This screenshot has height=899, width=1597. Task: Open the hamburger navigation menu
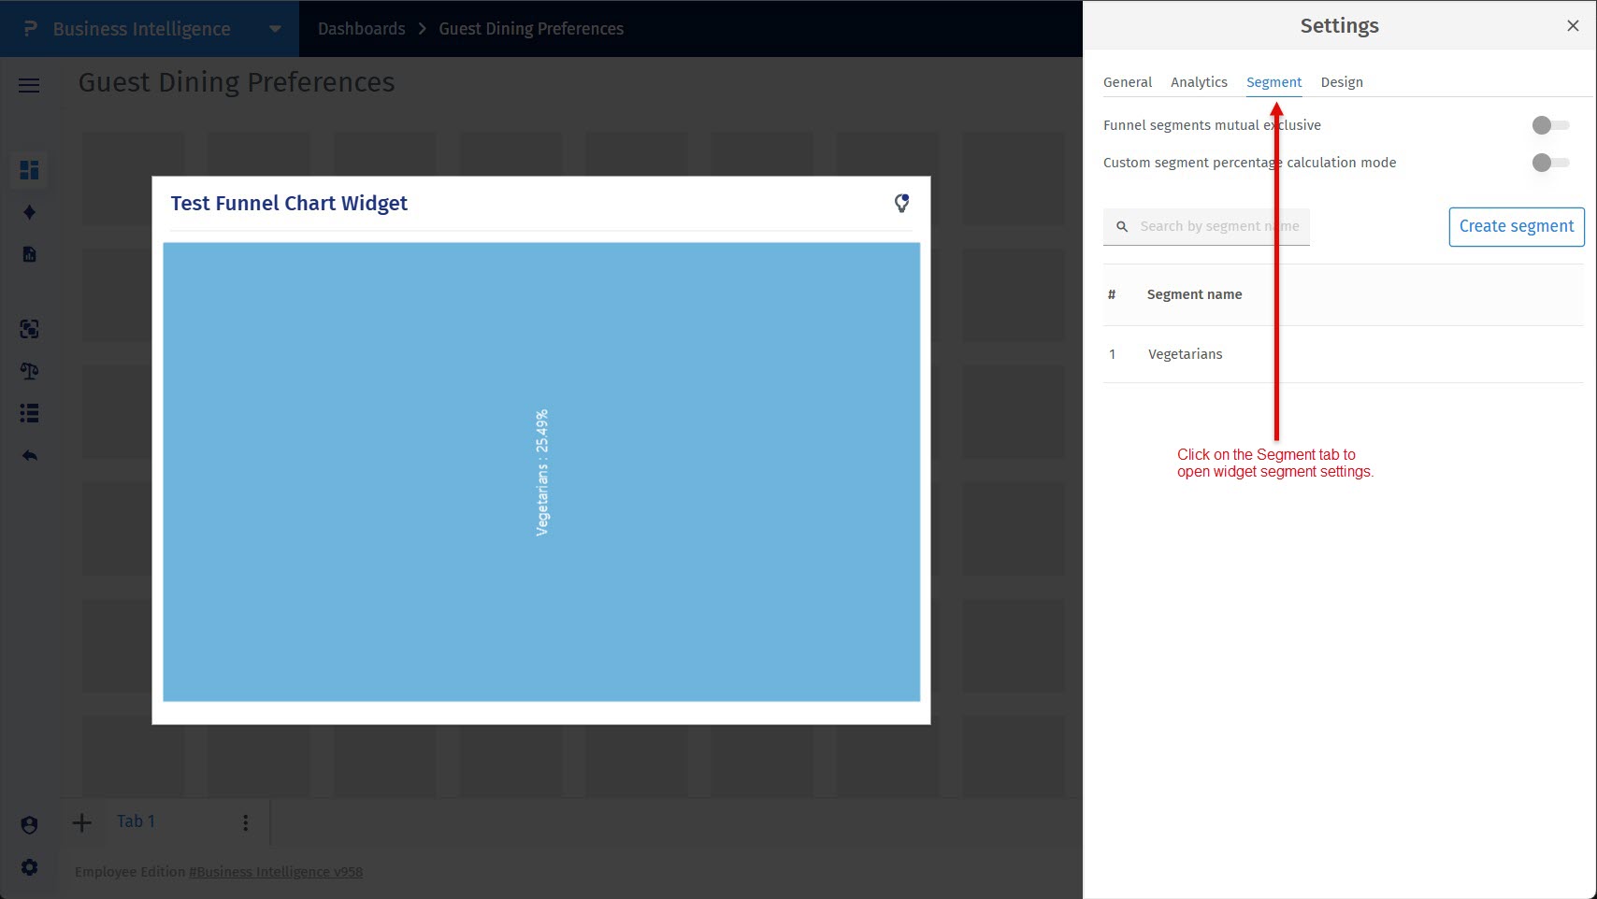click(x=28, y=85)
